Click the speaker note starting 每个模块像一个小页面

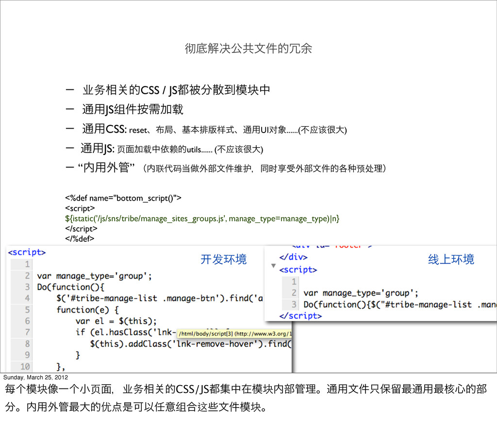coord(246,389)
